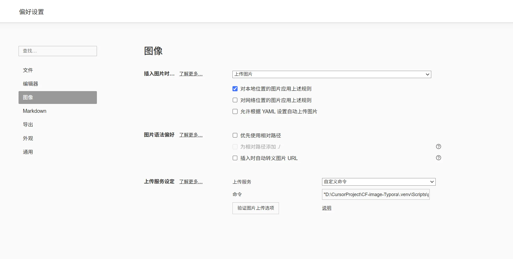Screen dimensions: 513x259
Task: Click 验证图片上传选项 button
Action: (x=256, y=208)
